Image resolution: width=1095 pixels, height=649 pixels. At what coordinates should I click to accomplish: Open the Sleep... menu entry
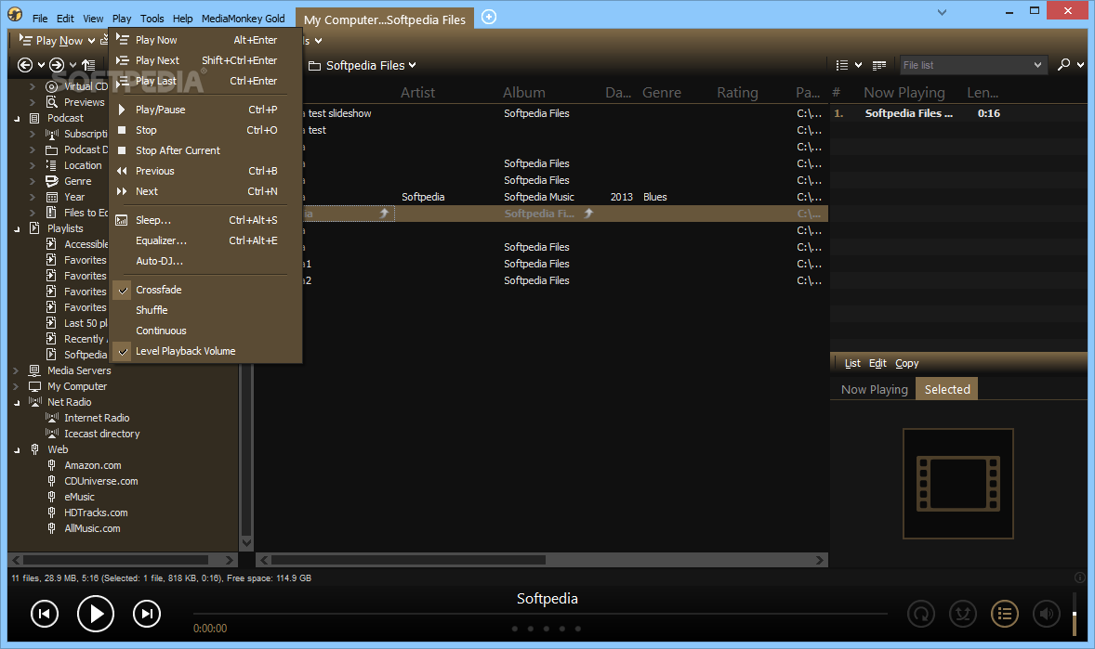click(205, 220)
